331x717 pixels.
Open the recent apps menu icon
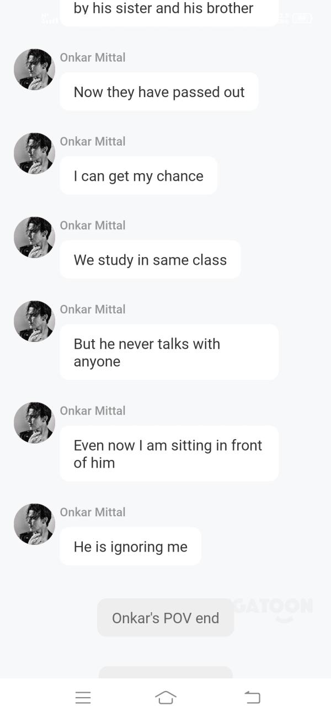83,698
